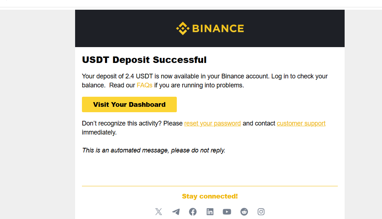Screen dimensions: 382x219
Task: Open the X (Twitter) social icon
Action: pos(158,211)
